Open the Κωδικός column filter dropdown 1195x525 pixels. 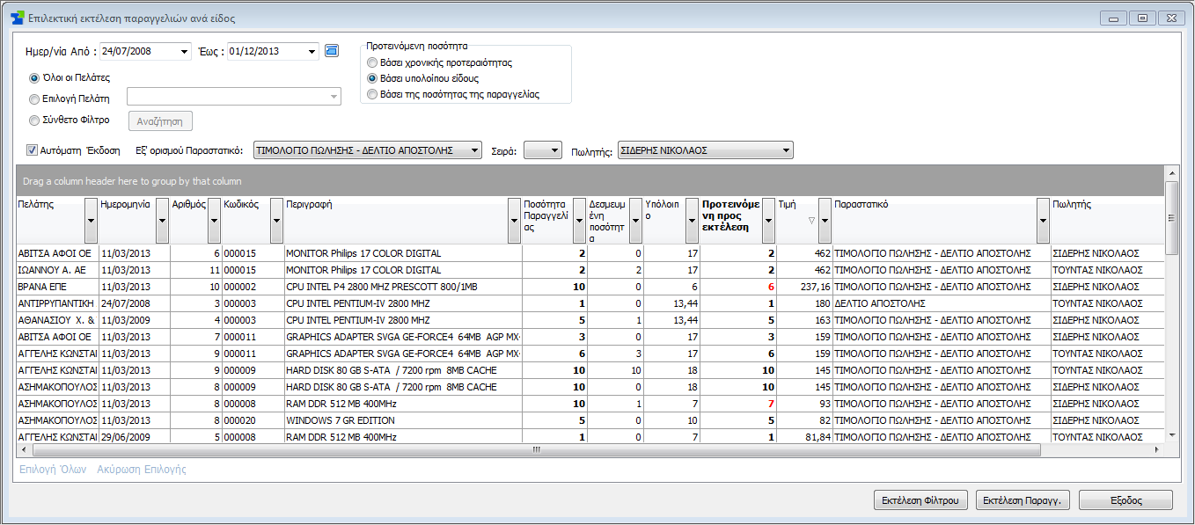click(276, 220)
